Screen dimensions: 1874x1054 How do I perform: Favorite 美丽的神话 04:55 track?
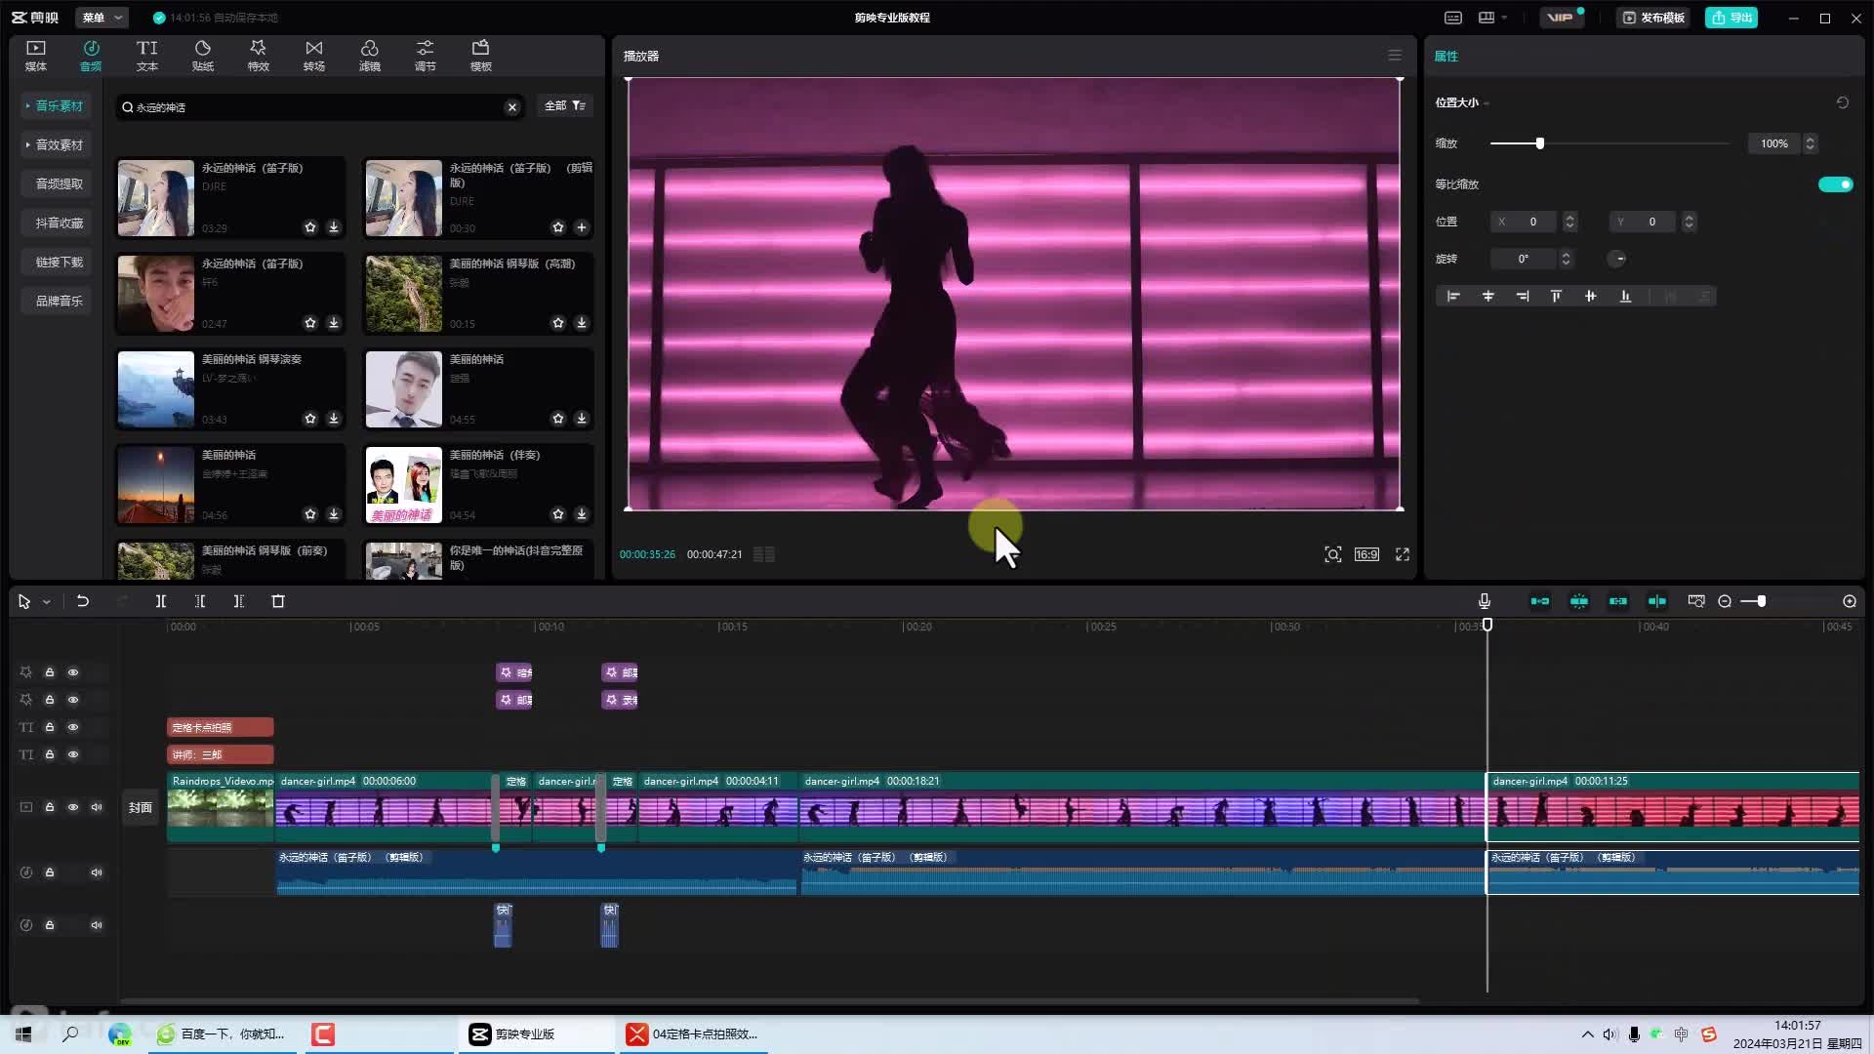click(558, 419)
